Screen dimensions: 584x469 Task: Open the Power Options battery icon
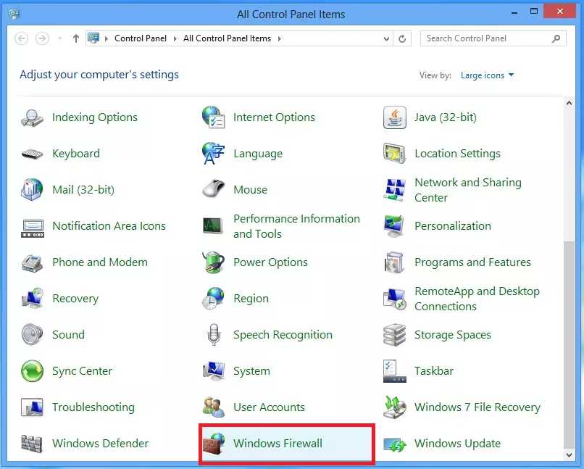[x=214, y=262]
